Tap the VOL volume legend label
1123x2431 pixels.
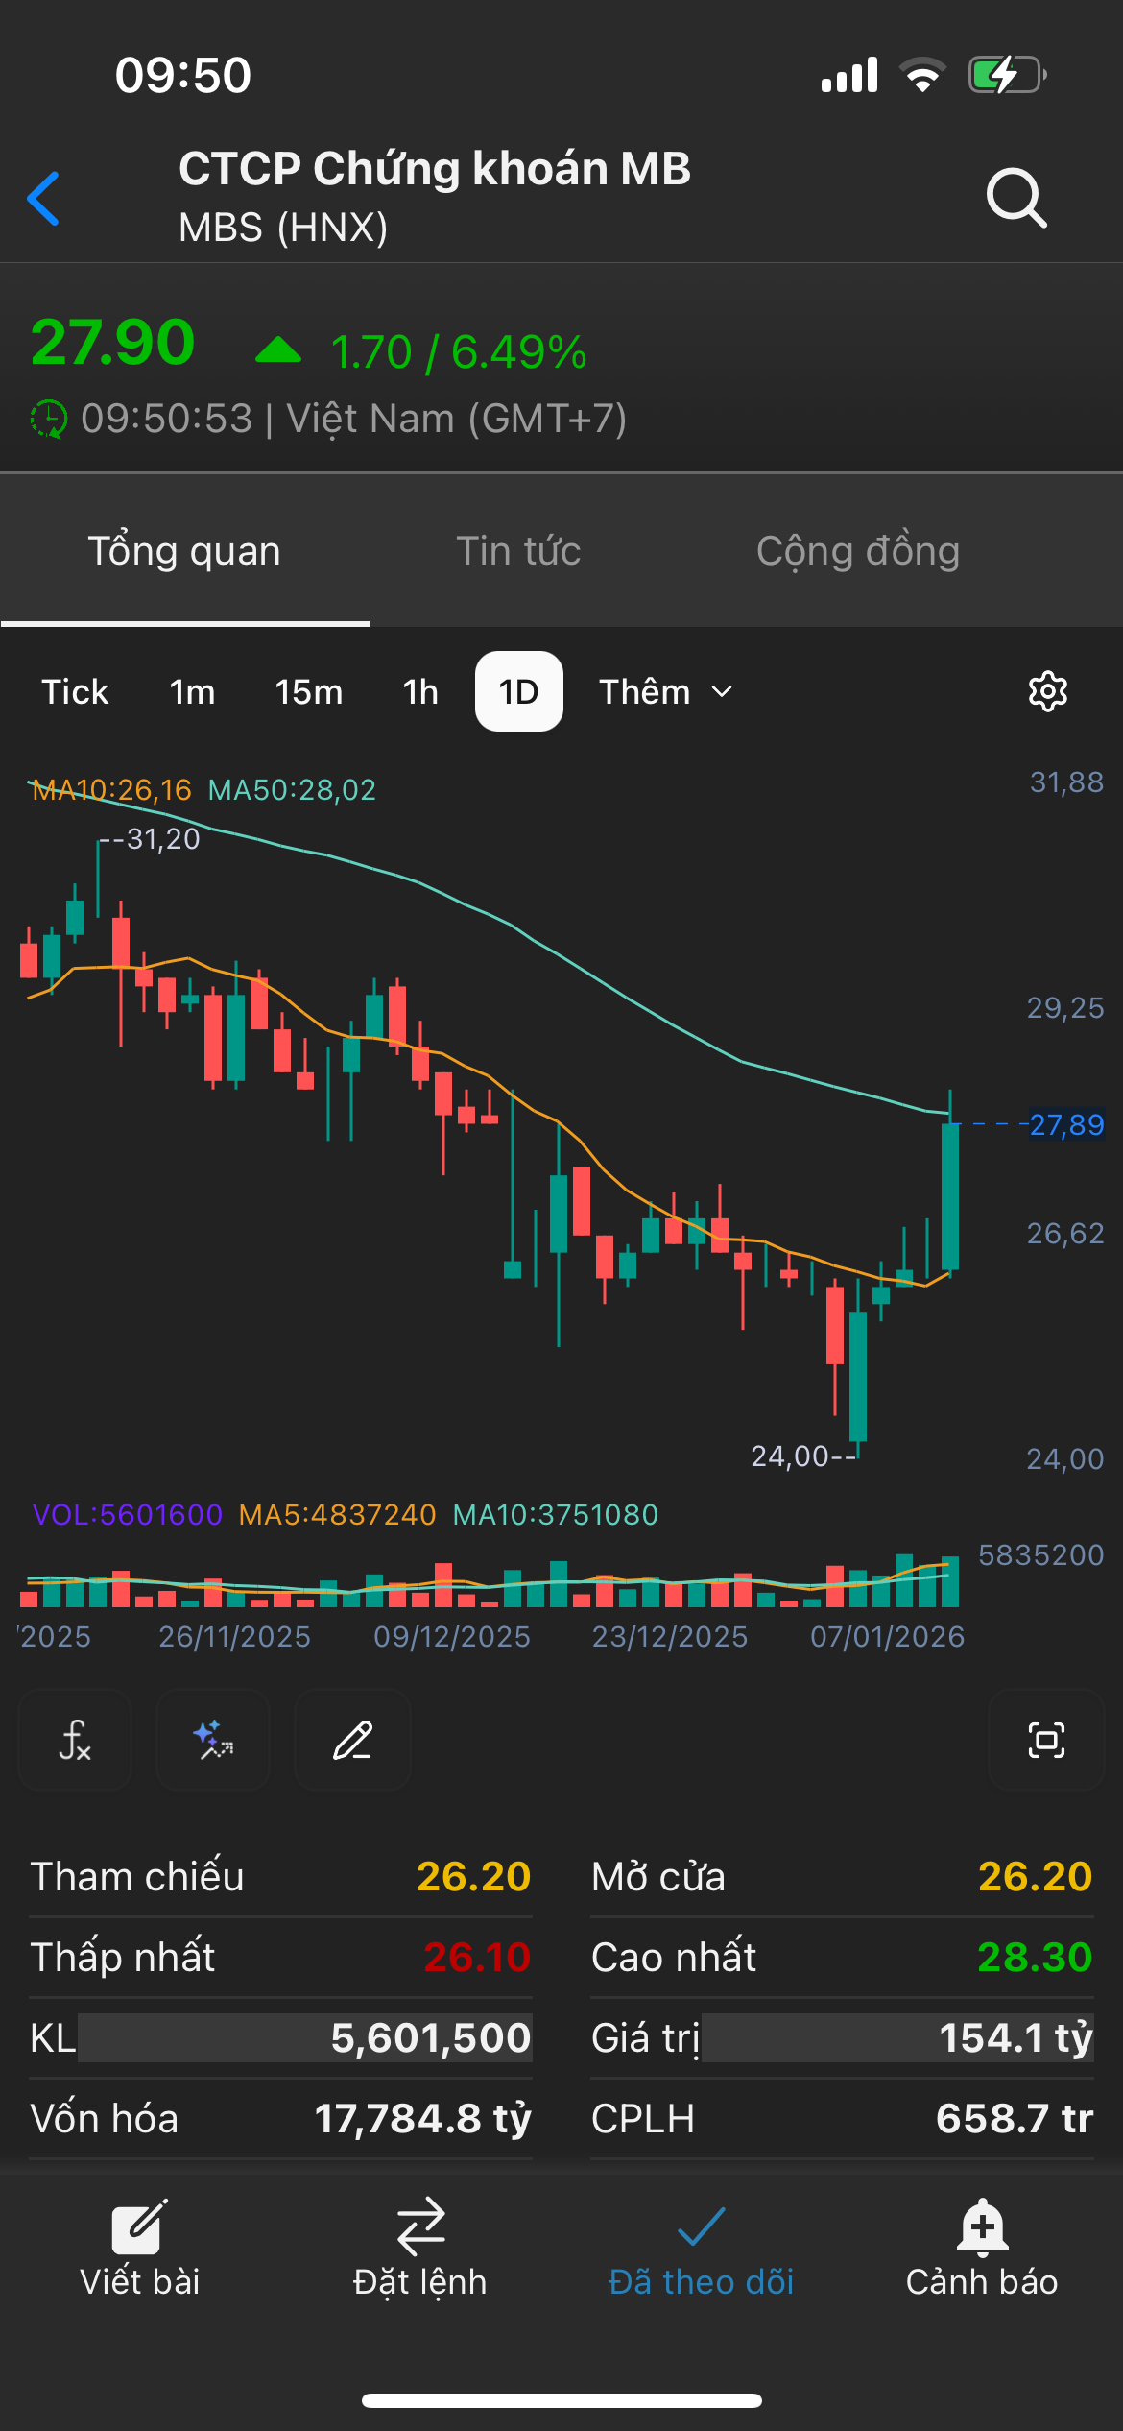pos(128,1515)
